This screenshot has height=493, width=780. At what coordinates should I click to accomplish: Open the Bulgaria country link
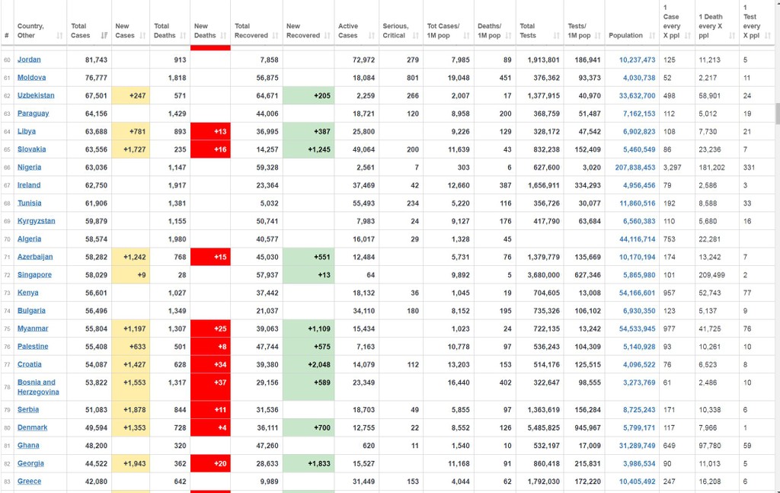pos(31,310)
